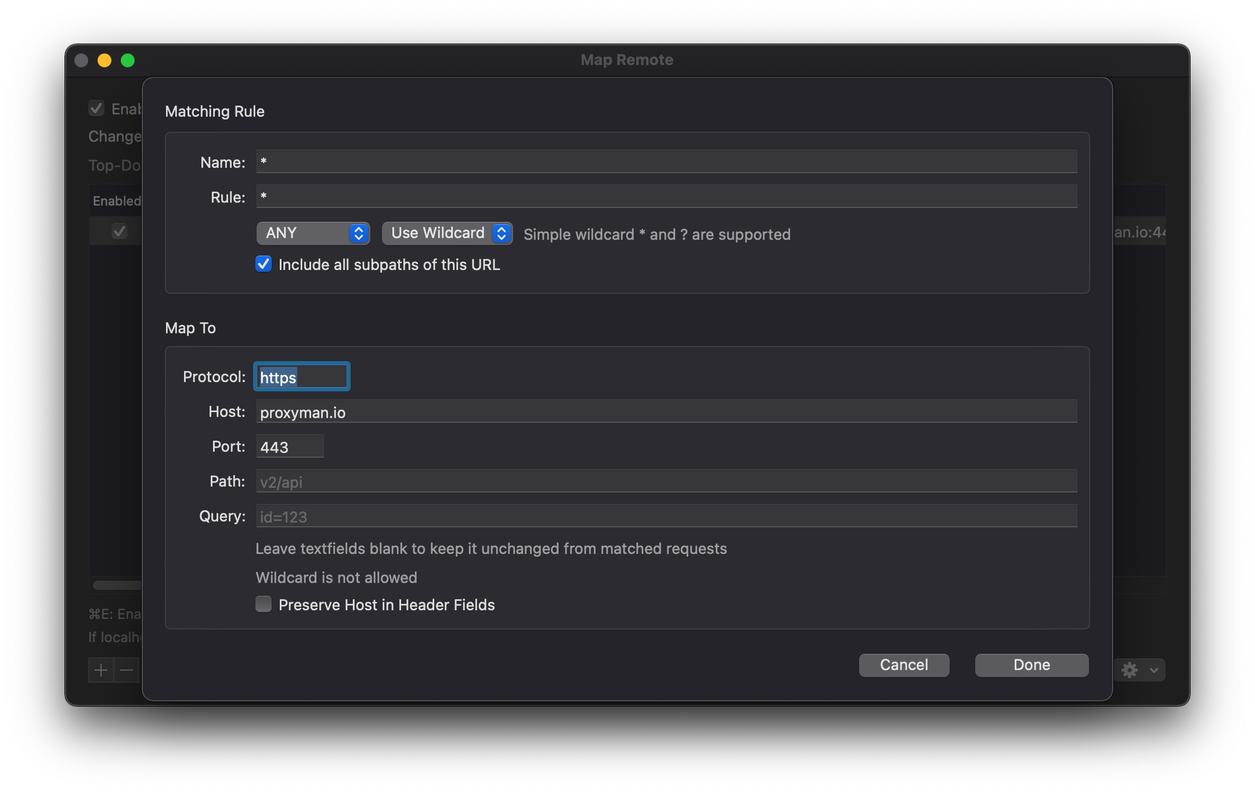Click the horizontal scrollbar below the rules list
Image resolution: width=1255 pixels, height=792 pixels.
pyautogui.click(x=116, y=585)
